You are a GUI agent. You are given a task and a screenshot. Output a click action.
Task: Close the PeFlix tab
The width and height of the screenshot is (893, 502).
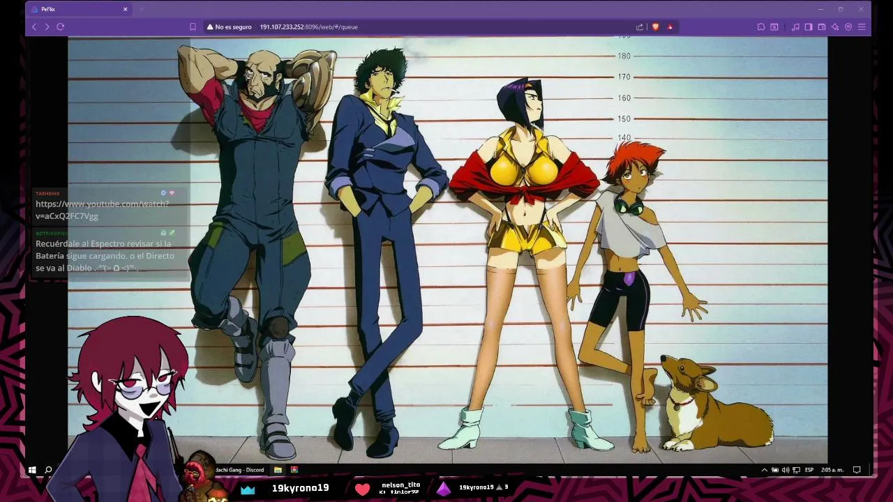(126, 9)
